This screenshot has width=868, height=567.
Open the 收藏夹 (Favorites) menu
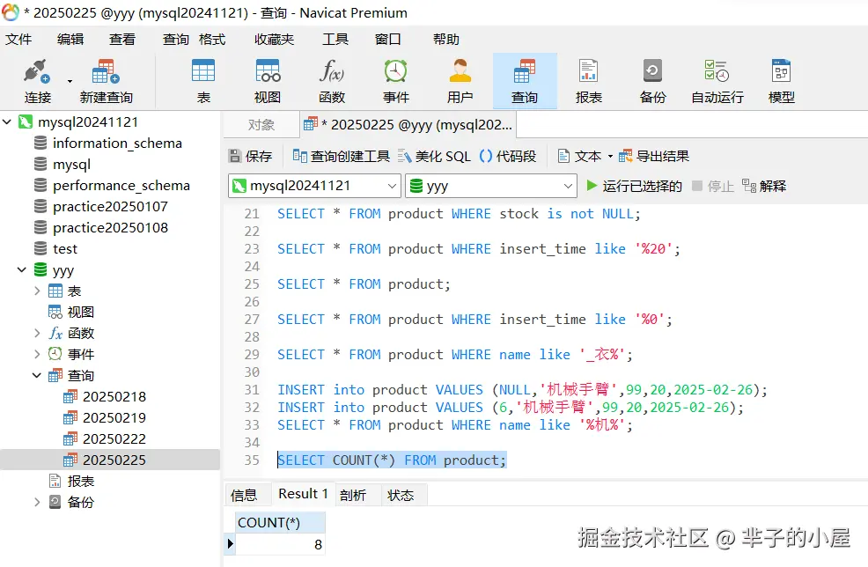pos(274,40)
